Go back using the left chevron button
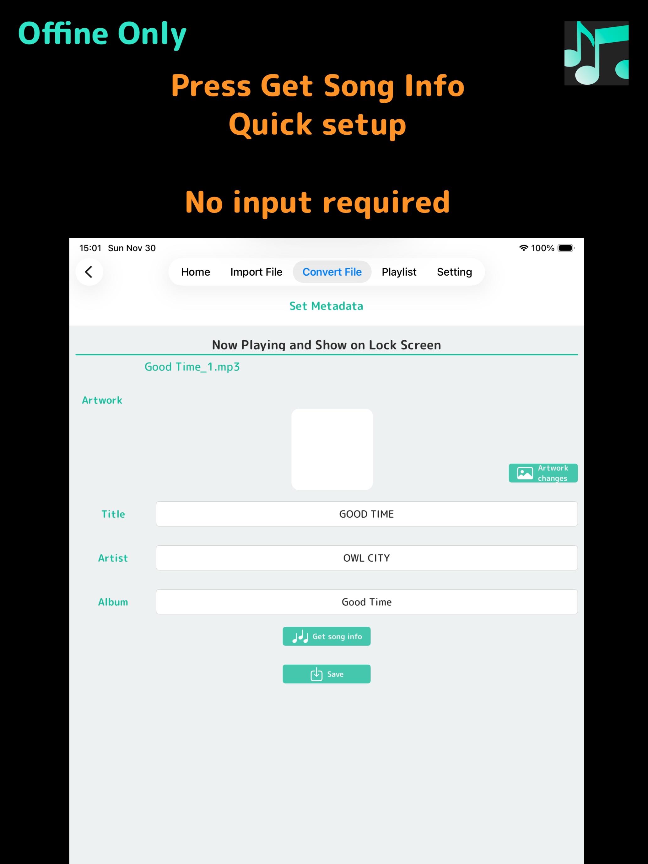 (x=89, y=272)
